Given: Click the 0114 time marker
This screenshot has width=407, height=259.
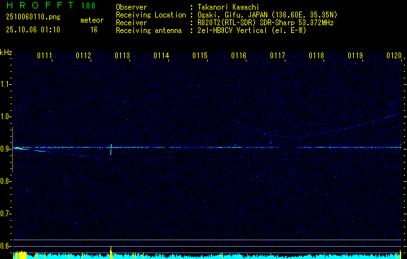Looking at the screenshot, I should 161,55.
